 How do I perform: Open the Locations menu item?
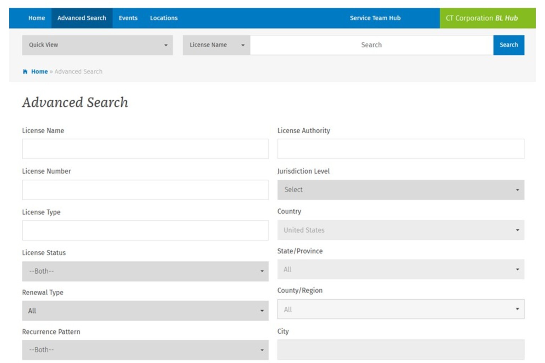pyautogui.click(x=164, y=18)
